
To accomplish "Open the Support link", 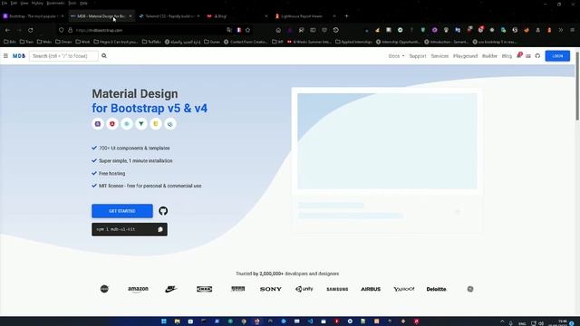I will point(418,56).
